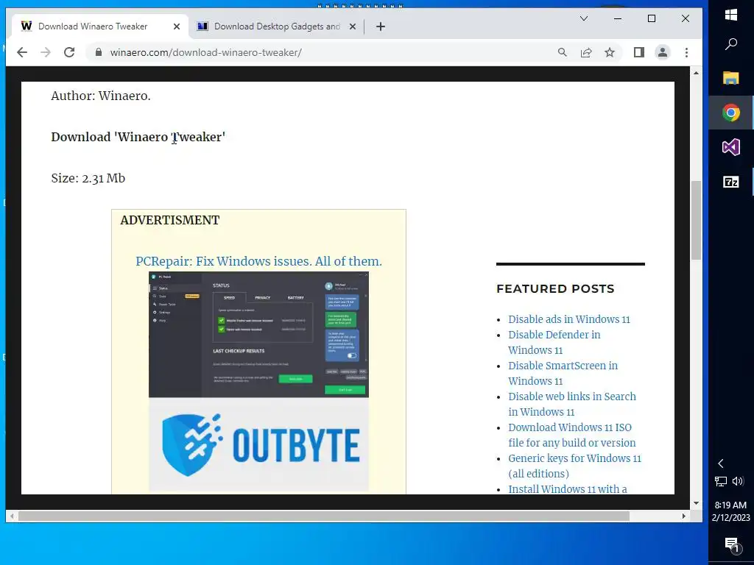Click the PC Repair app screenshot ad
This screenshot has height=565, width=754.
[x=258, y=335]
